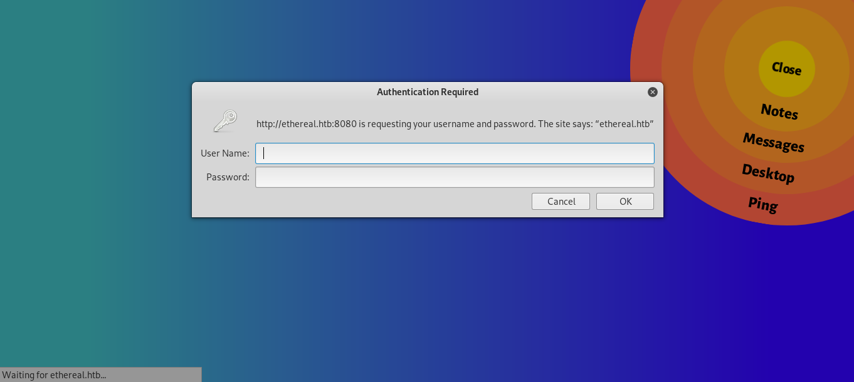Click the teal page background left of the dialog
Screen dimensions: 854x382
point(94,188)
